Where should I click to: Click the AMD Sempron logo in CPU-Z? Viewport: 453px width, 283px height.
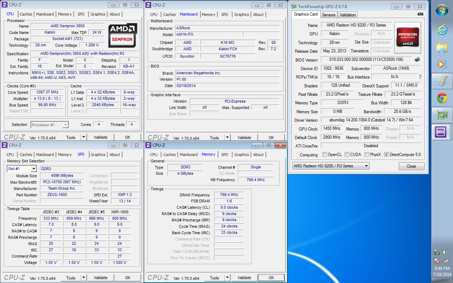pyautogui.click(x=122, y=35)
